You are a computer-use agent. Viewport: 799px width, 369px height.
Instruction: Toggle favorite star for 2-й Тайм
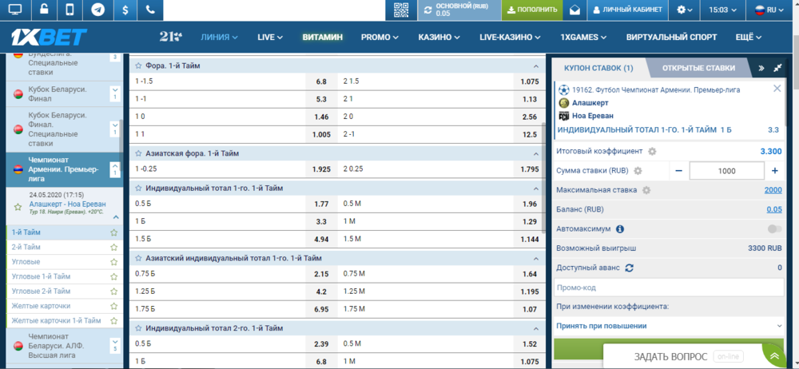point(113,247)
